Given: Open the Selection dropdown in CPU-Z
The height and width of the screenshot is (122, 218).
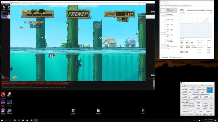Looking at the screenshot, I should 191,111.
